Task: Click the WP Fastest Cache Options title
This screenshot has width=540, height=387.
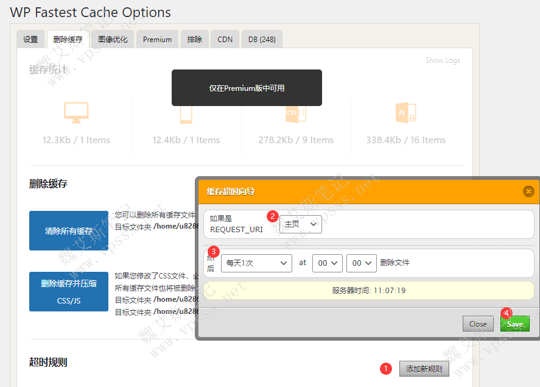Action: 90,12
